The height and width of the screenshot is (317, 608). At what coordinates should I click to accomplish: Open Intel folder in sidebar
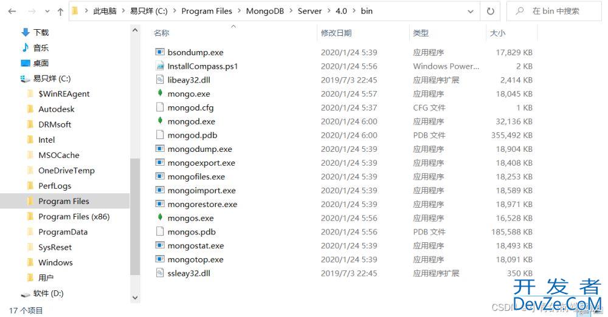pos(47,140)
